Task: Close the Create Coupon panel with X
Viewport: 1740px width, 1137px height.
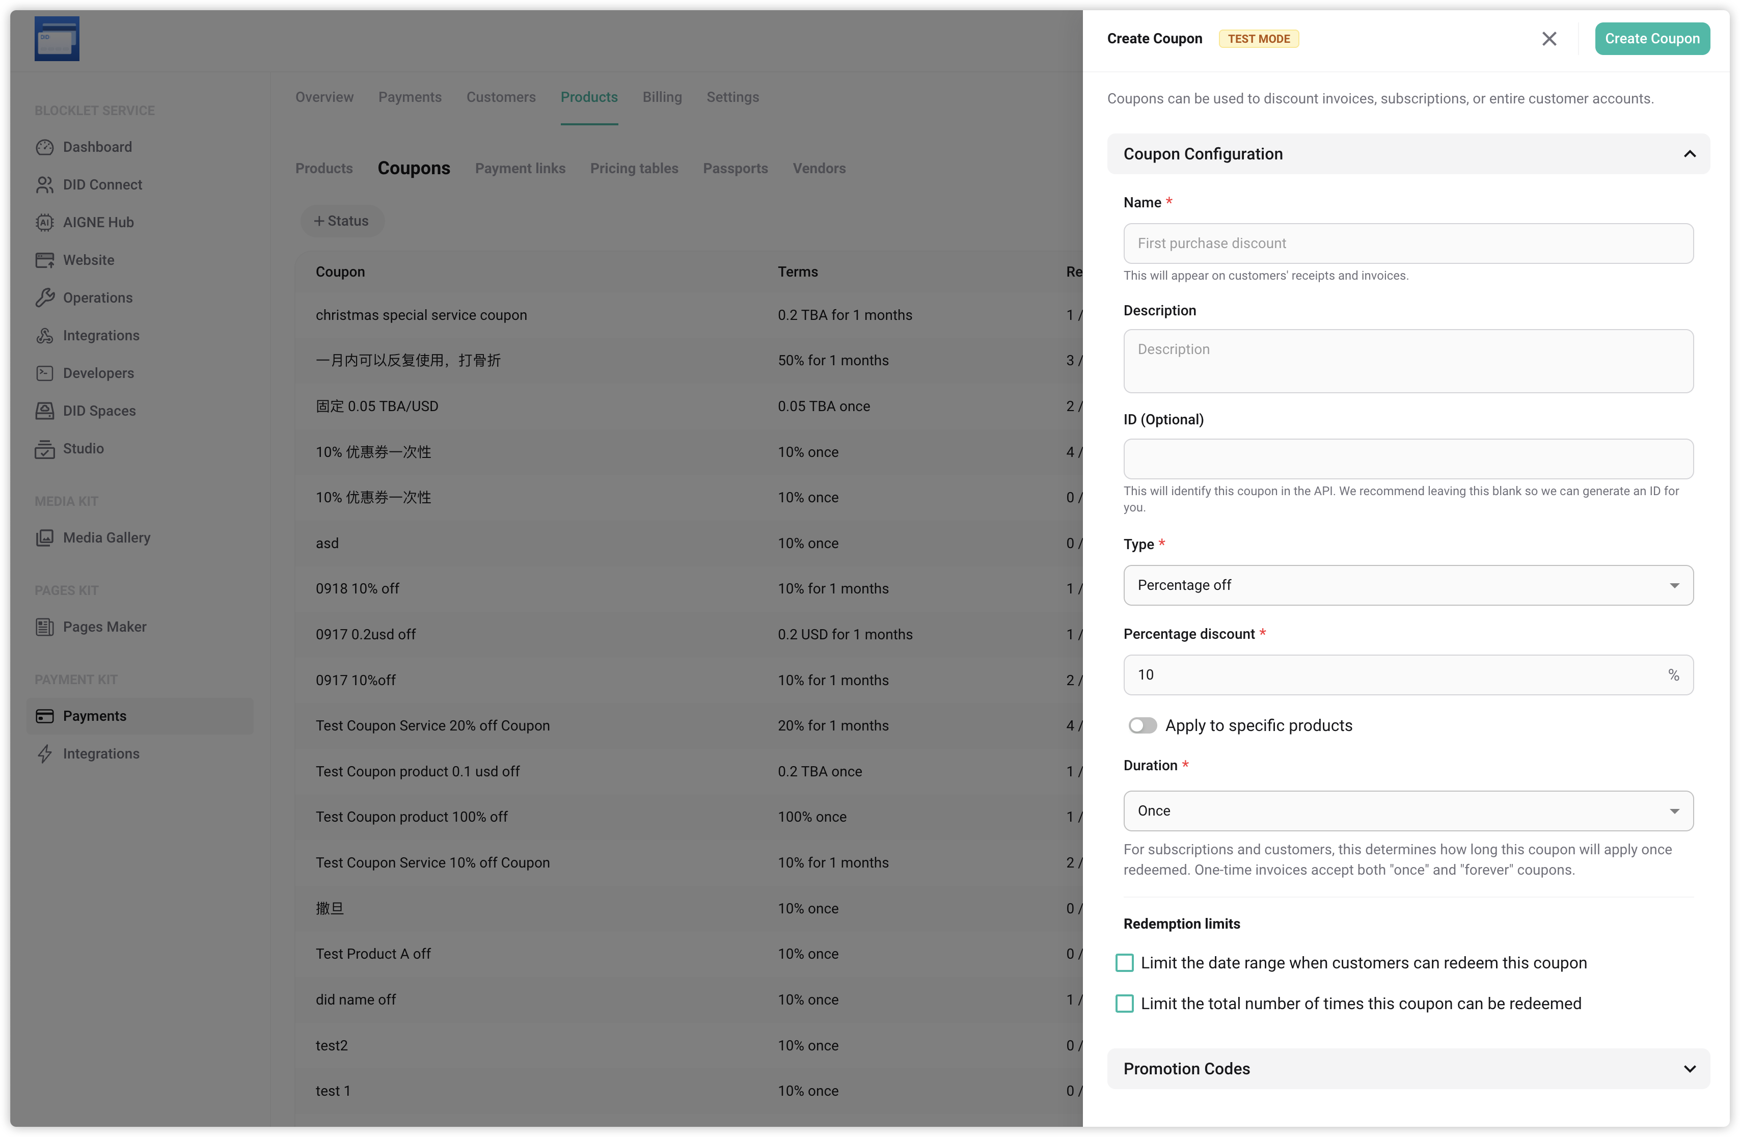Action: [x=1548, y=39]
